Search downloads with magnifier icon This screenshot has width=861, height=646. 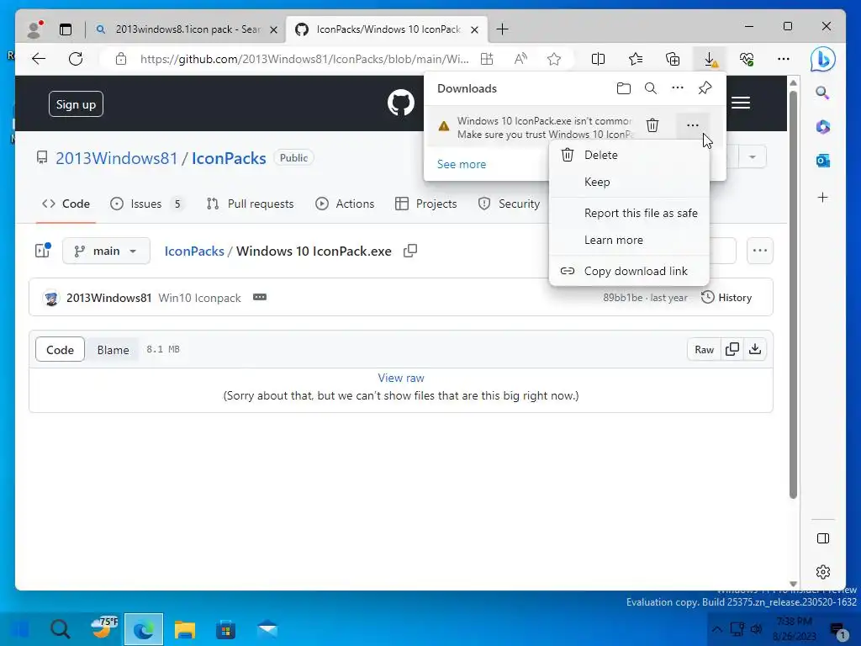click(x=651, y=88)
